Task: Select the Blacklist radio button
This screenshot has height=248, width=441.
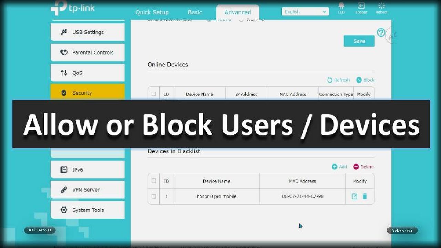Action: click(209, 20)
